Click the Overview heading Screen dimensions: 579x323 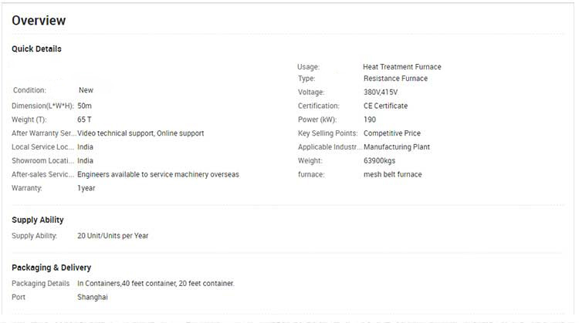(39, 21)
